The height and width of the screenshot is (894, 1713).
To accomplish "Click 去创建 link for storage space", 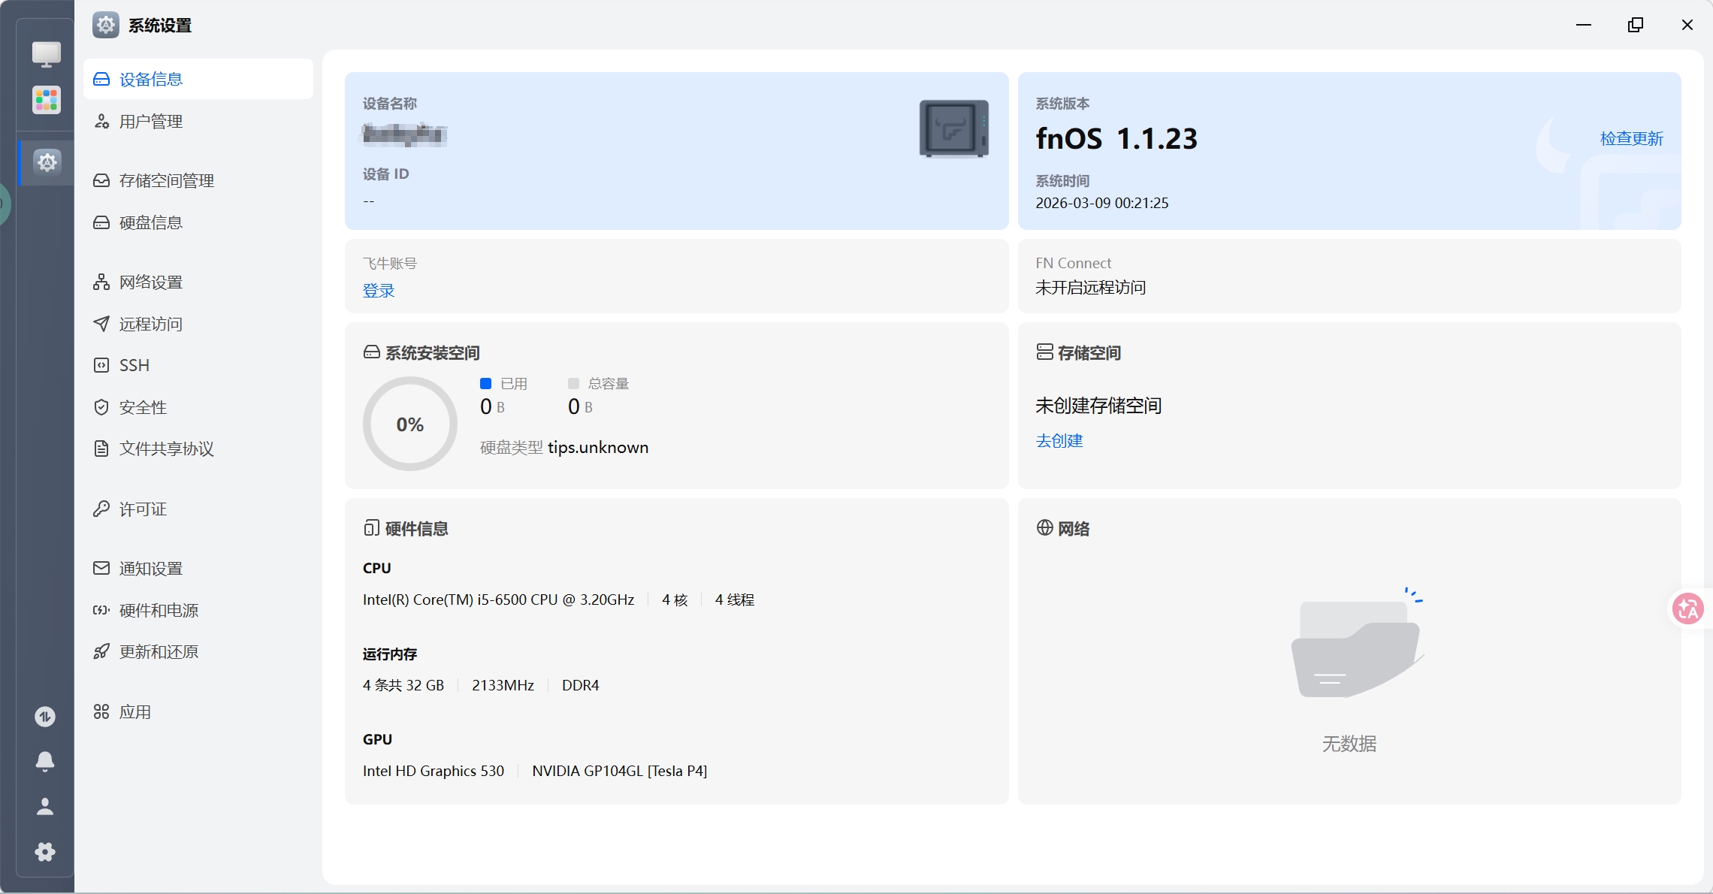I will point(1059,441).
